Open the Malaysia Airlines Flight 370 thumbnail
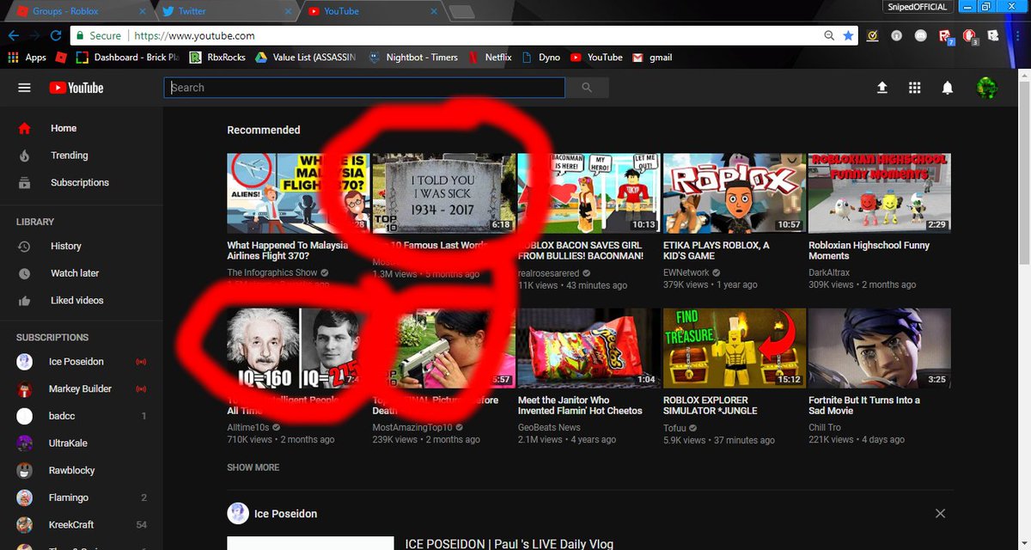The height and width of the screenshot is (550, 1031). pos(298,193)
